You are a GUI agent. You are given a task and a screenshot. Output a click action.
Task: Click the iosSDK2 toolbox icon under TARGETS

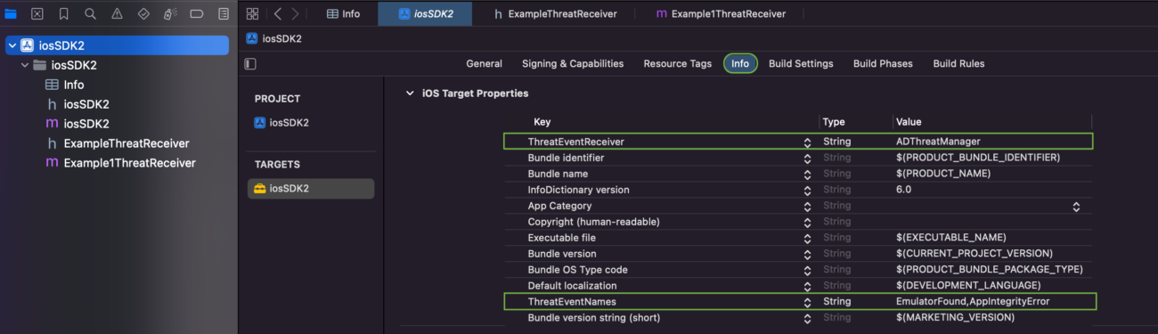pos(260,189)
